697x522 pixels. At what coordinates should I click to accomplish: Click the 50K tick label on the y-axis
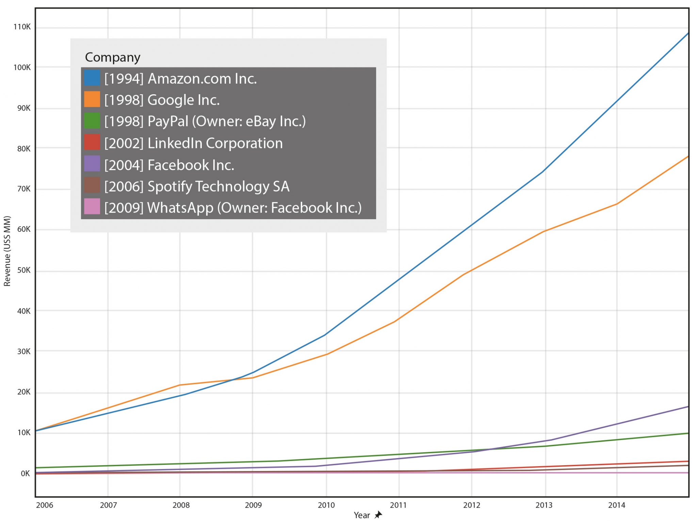[x=23, y=271]
